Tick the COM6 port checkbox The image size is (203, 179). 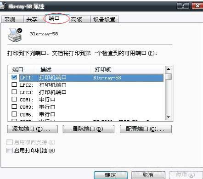14,114
